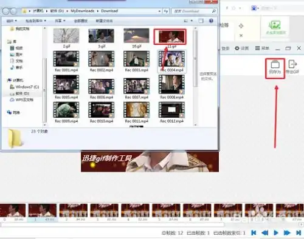Select the D: drive in navigation tree
Viewport: 304px width, 239px height.
pyautogui.click(x=19, y=93)
